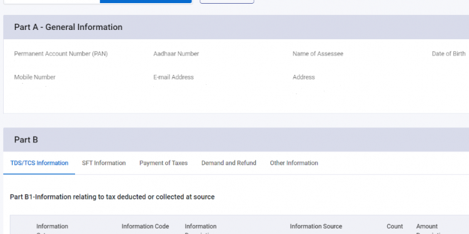Click the Part B section header
Screen dimensions: 469x234
[x=236, y=140]
